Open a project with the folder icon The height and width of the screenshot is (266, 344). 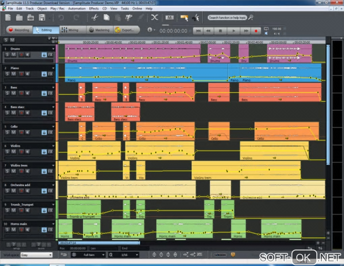coord(19,18)
